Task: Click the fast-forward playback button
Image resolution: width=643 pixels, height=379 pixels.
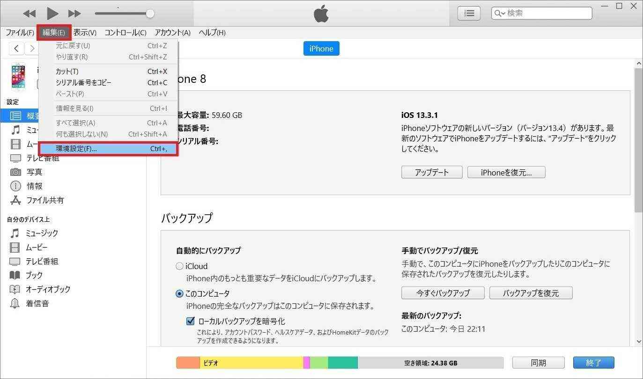Action: 74,14
